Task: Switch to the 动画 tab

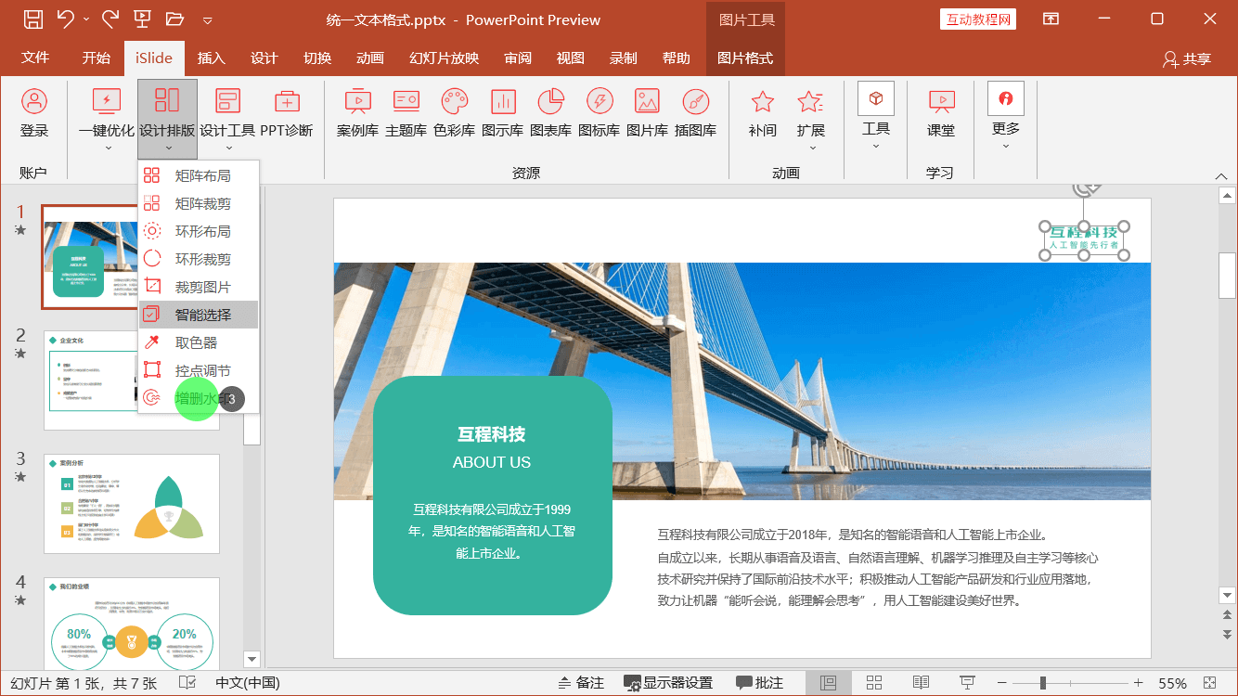Action: 370,58
